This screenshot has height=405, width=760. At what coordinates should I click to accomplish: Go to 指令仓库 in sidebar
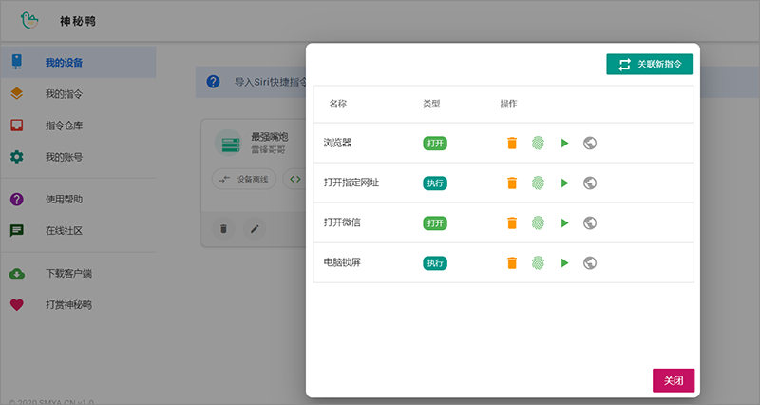64,125
